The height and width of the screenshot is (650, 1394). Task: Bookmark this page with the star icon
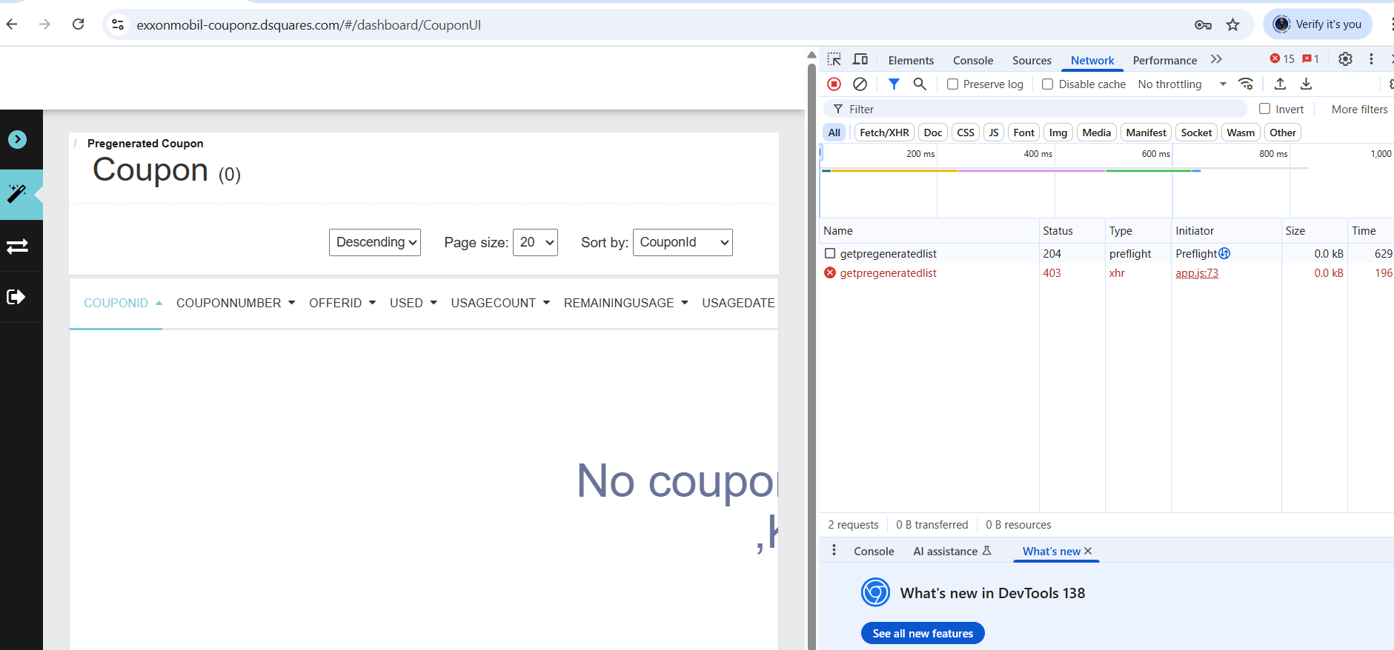pyautogui.click(x=1232, y=24)
